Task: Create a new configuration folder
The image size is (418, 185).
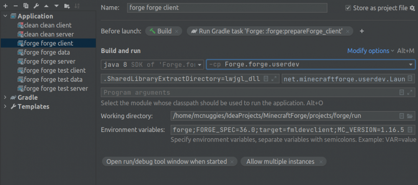Action: tap(67, 6)
